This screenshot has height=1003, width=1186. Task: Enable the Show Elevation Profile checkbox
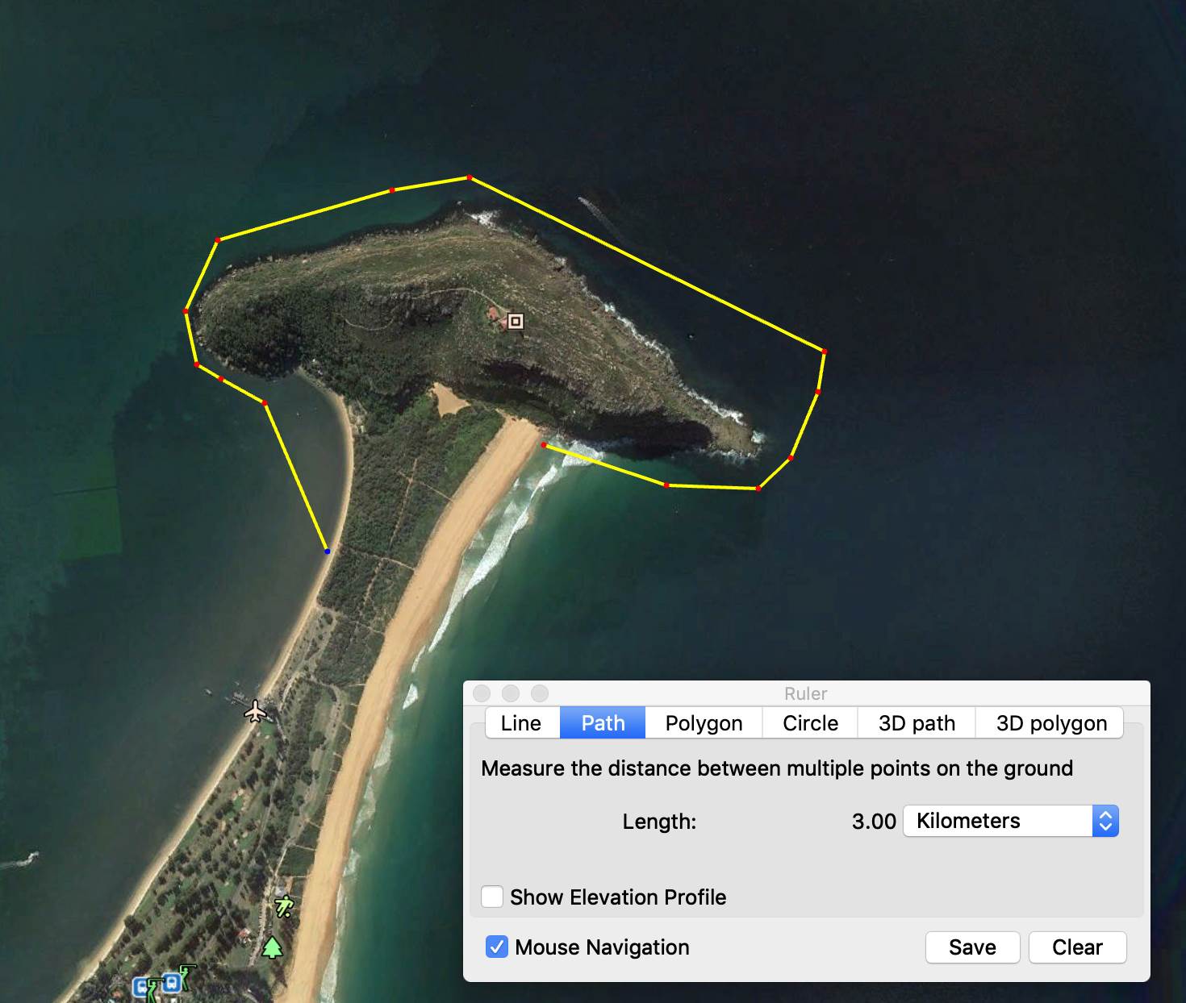[492, 897]
